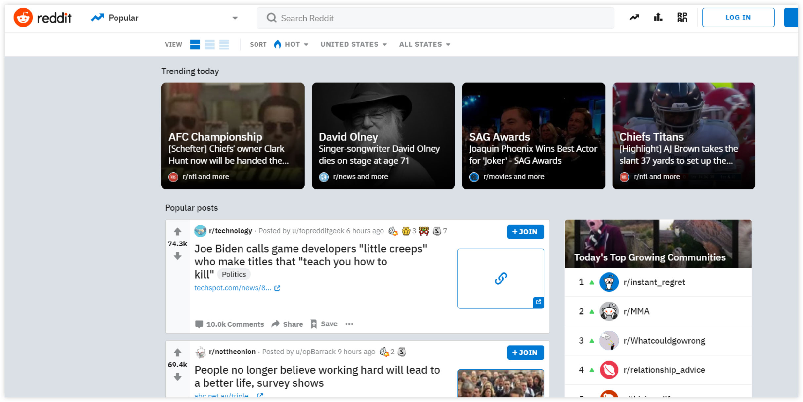Open Joe Biden little creeps post title
The height and width of the screenshot is (402, 803).
[x=311, y=261]
